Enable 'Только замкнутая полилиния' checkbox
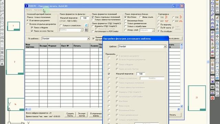 (x=93, y=20)
